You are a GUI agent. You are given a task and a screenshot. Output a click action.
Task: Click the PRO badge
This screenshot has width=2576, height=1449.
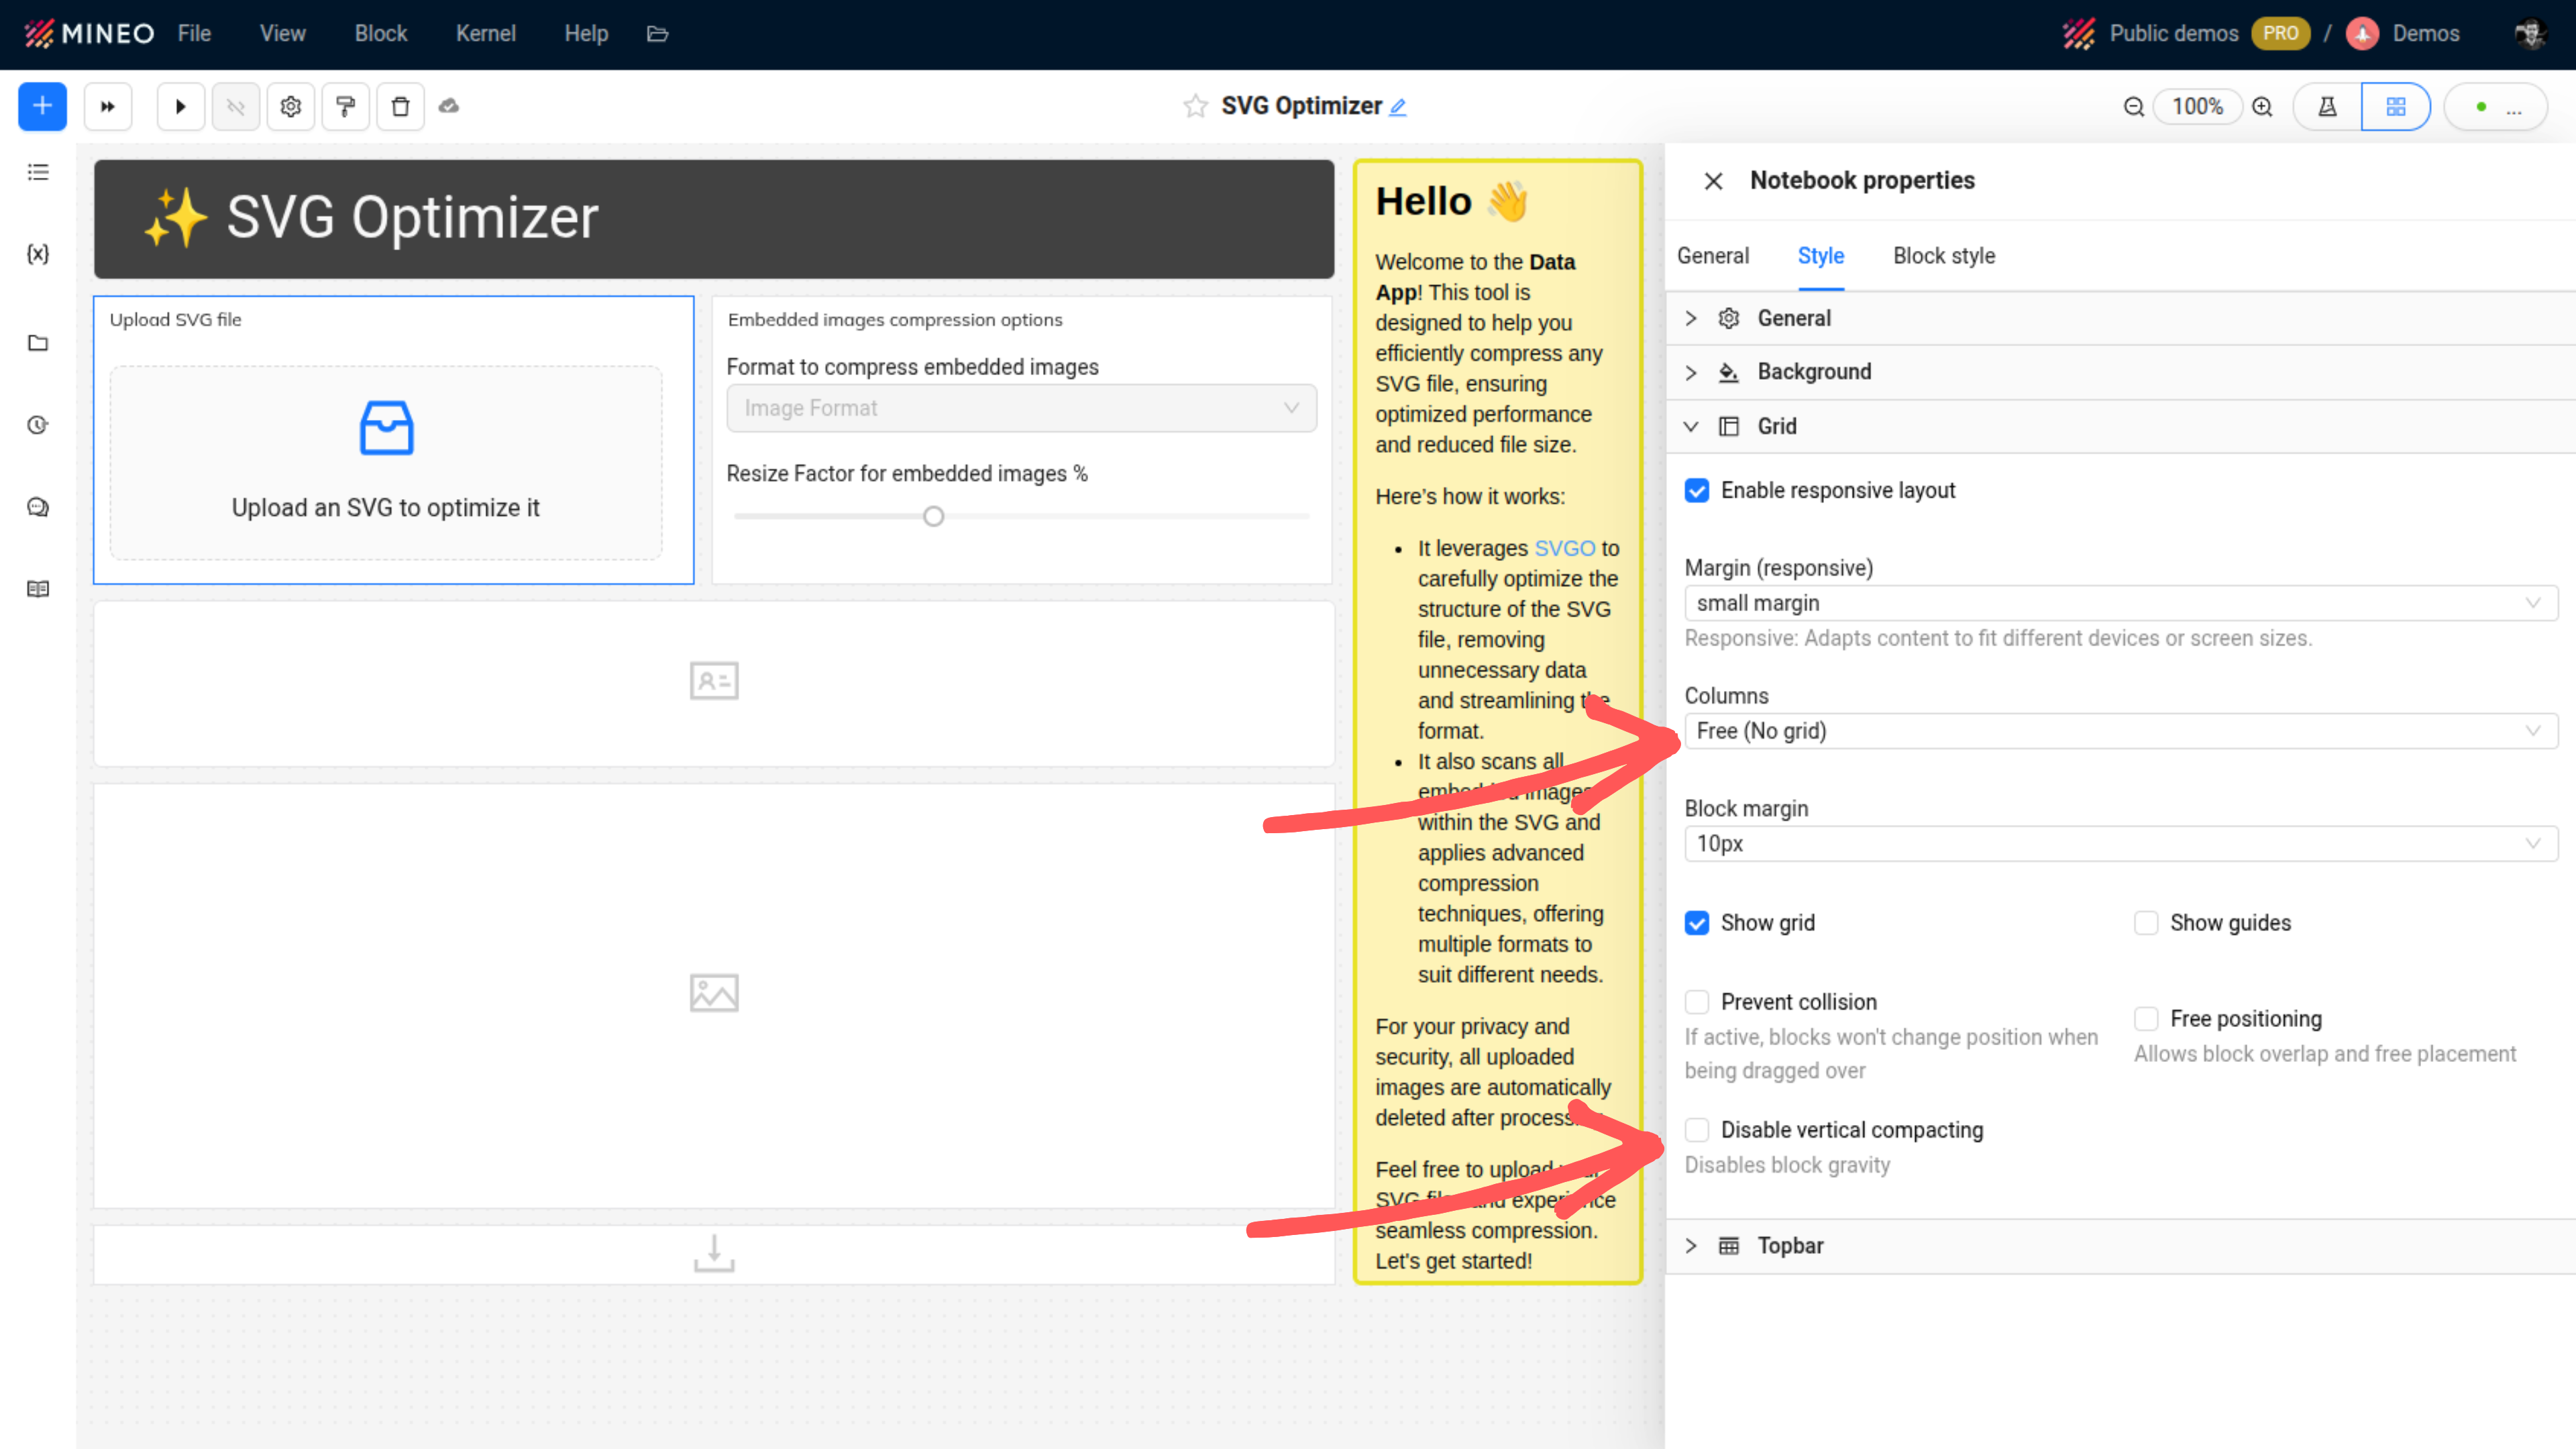point(2280,34)
